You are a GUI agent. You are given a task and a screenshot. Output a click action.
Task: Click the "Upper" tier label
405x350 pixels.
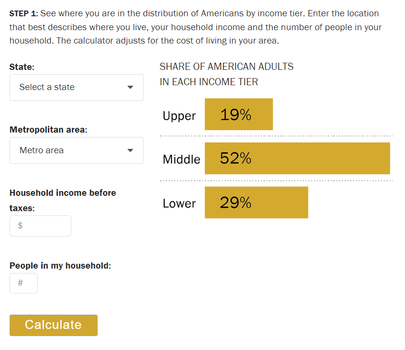coord(179,116)
